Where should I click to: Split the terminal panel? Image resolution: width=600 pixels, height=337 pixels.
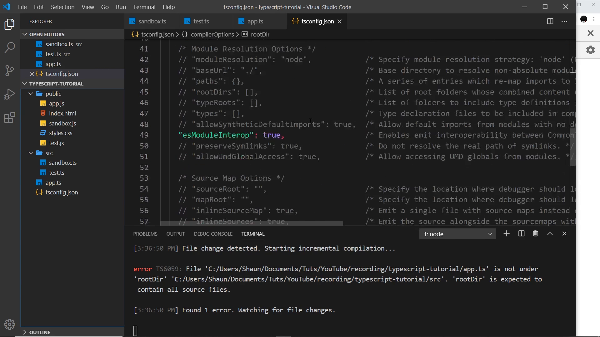click(521, 234)
